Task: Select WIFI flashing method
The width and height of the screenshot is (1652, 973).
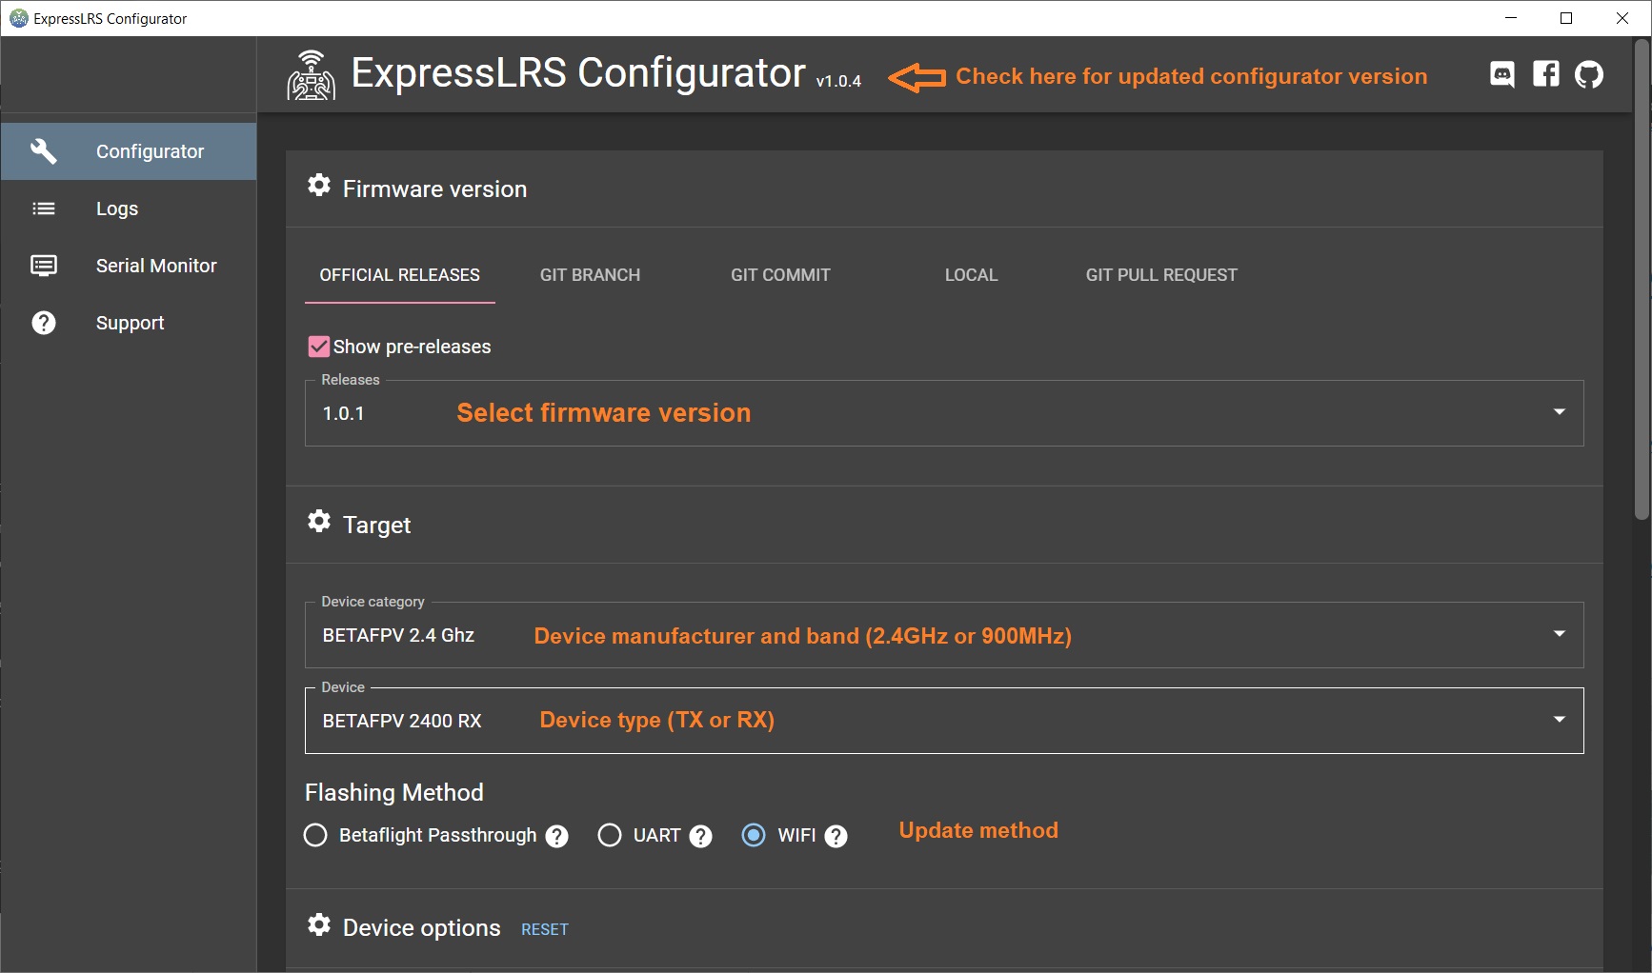Action: [754, 835]
